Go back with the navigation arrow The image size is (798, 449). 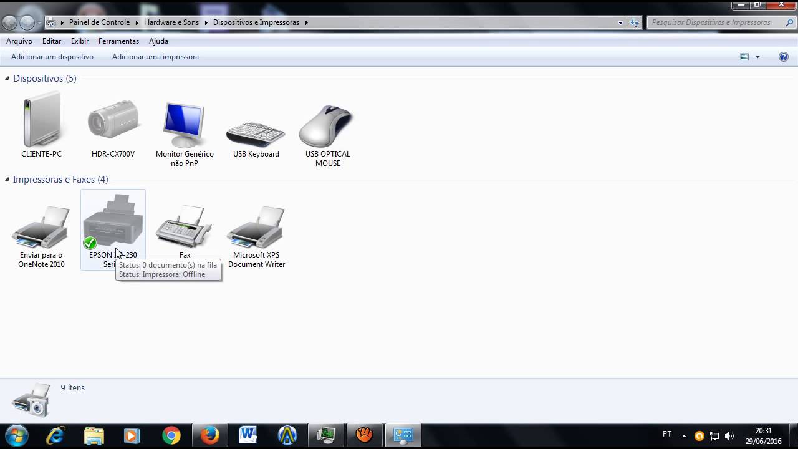(9, 22)
